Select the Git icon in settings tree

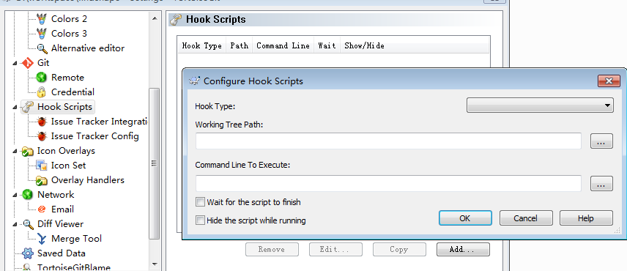click(27, 63)
